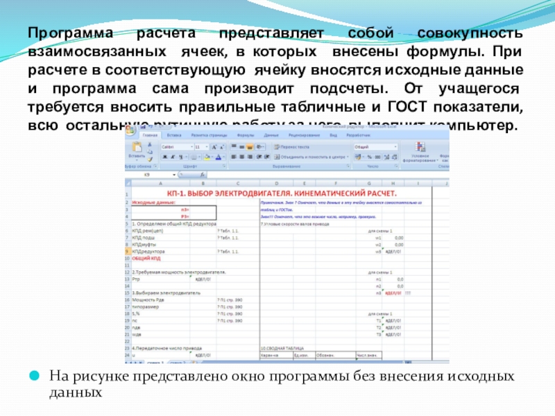Open Merge and Center dropdown arrow
Screen dimensions: 555x416
tap(348, 157)
